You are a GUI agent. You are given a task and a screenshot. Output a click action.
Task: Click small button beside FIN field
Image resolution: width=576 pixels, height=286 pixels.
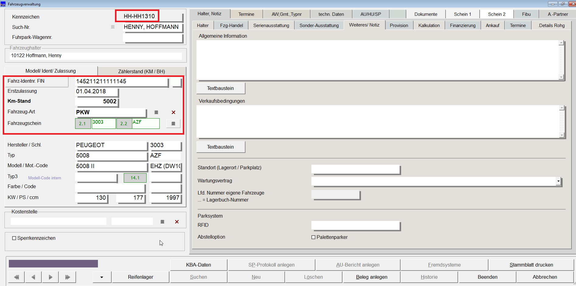pos(177,82)
